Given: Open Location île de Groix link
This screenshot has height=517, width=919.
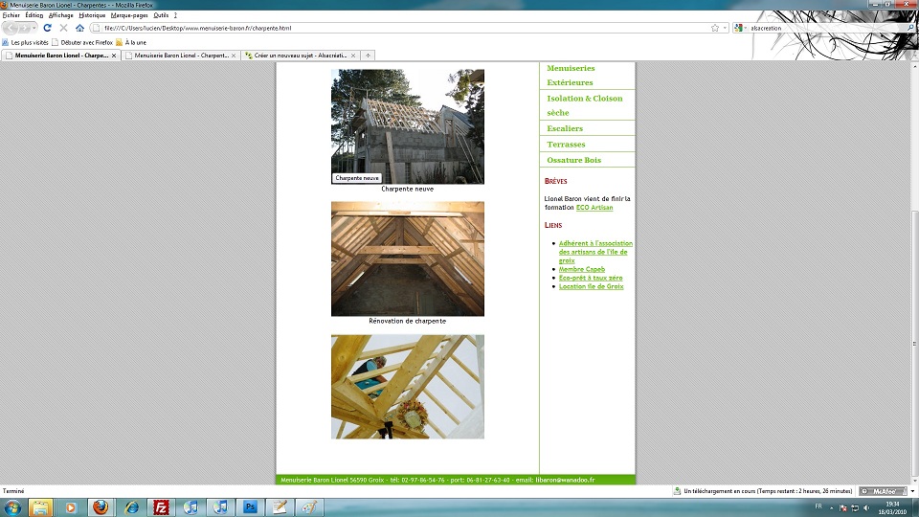Looking at the screenshot, I should tap(592, 286).
